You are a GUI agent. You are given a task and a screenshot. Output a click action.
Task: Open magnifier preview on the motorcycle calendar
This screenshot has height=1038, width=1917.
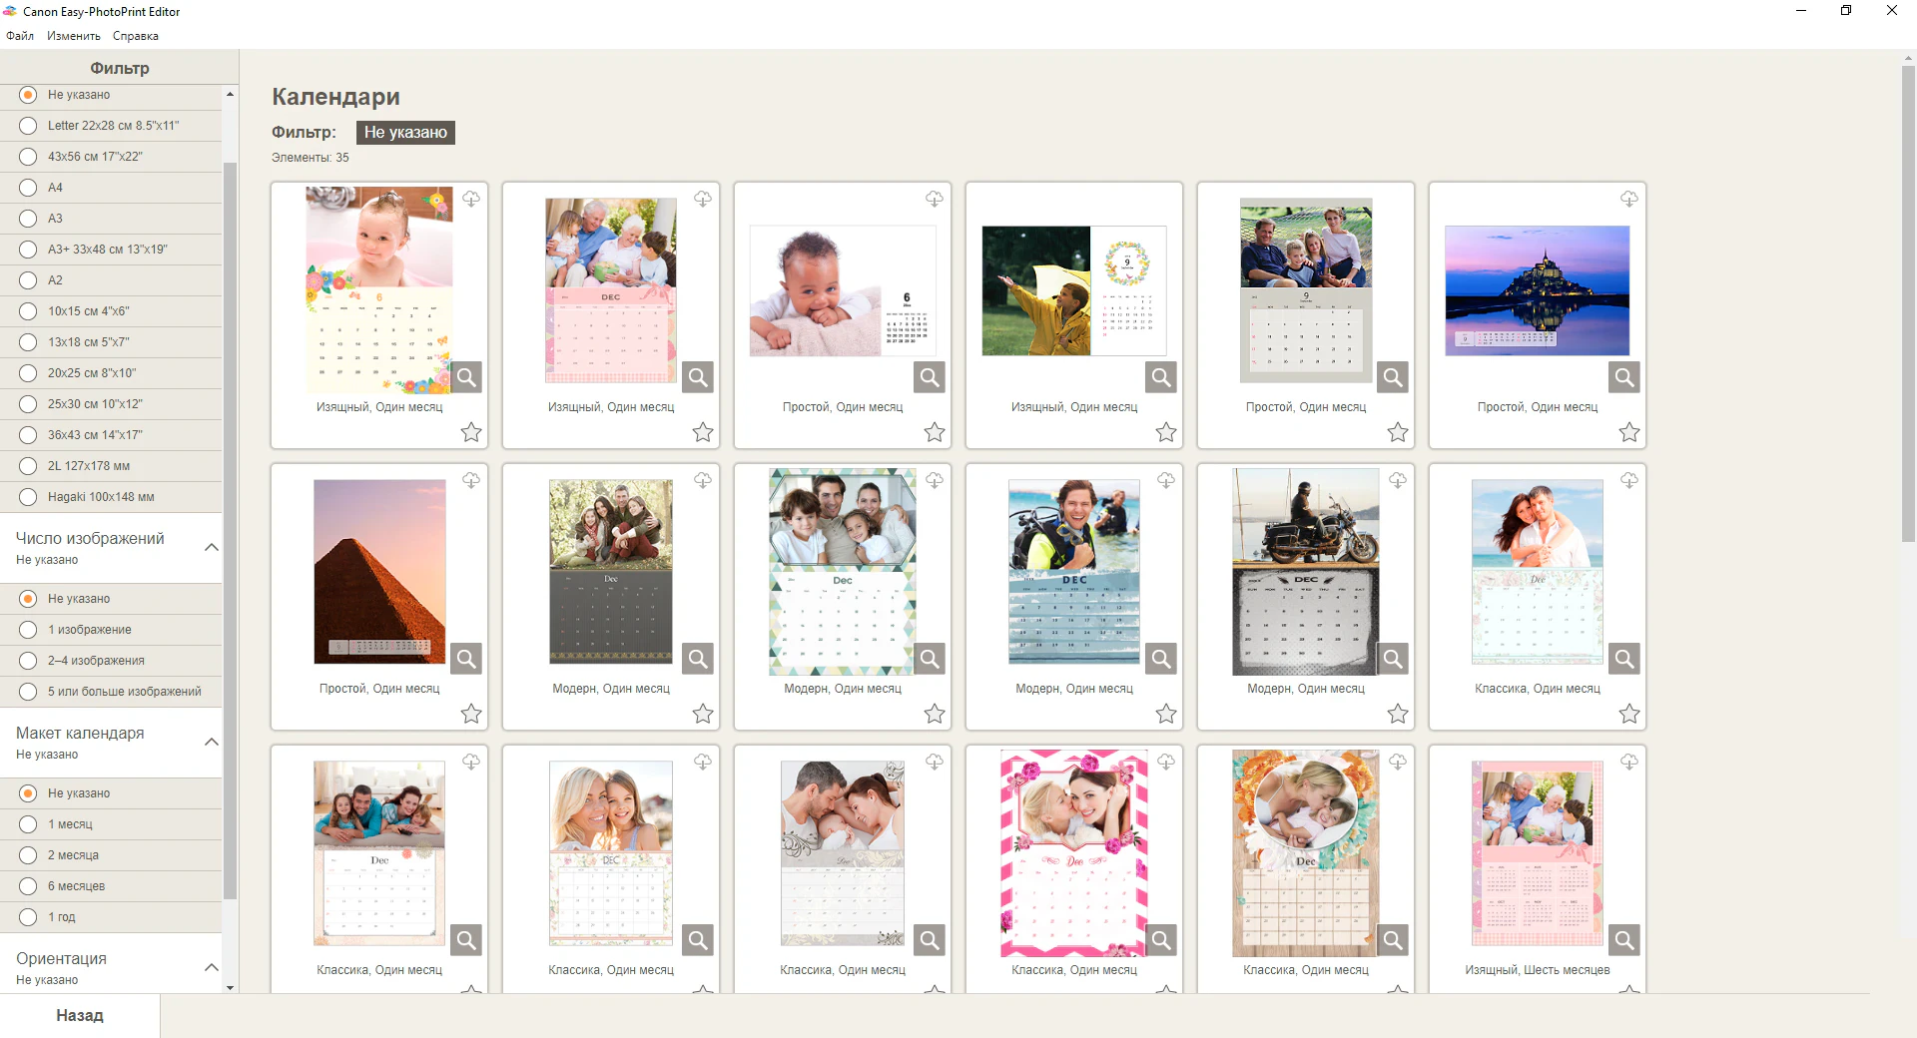[x=1392, y=659]
